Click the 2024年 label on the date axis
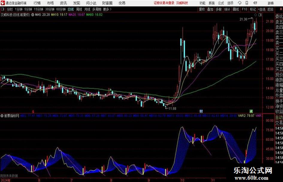 tap(5, 180)
